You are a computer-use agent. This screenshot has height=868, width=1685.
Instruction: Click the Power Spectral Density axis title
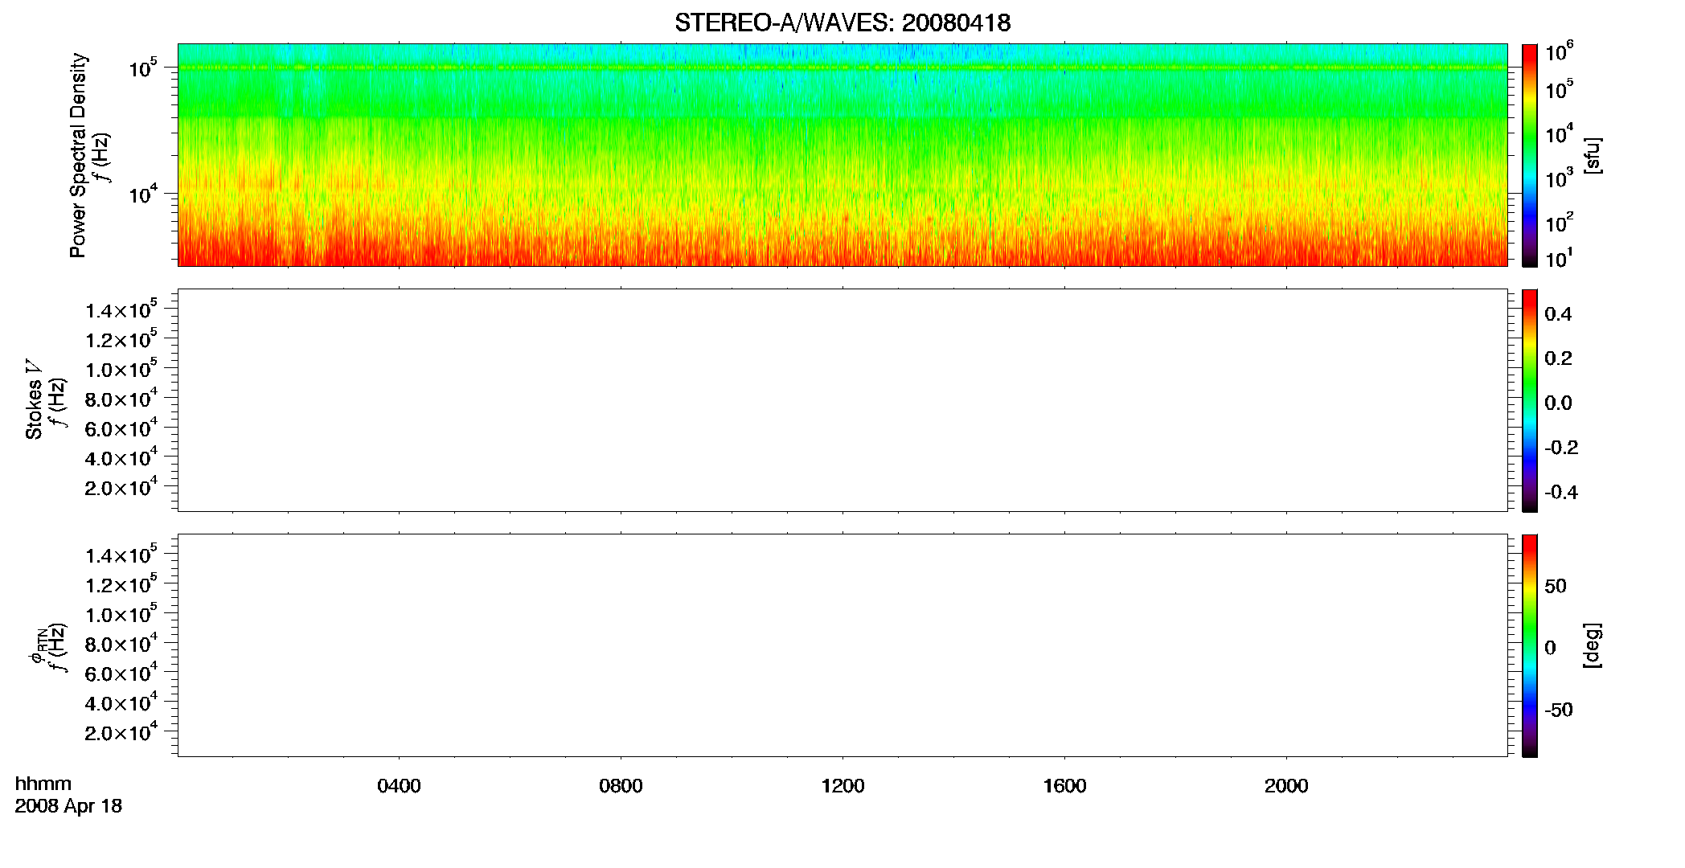click(78, 155)
